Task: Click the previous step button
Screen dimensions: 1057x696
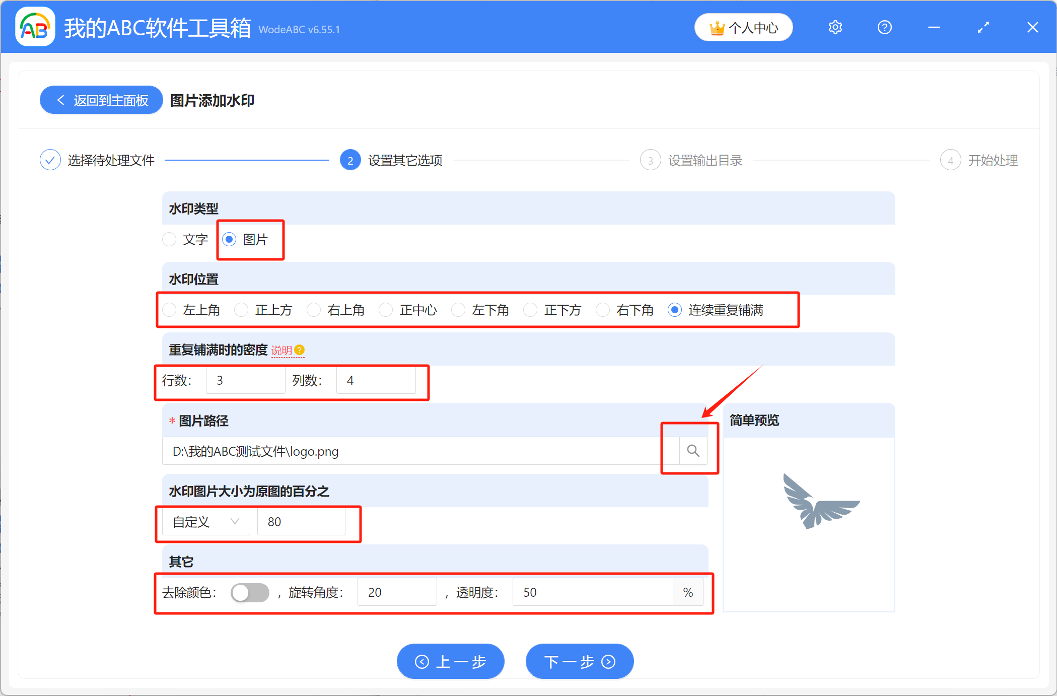Action: point(450,661)
